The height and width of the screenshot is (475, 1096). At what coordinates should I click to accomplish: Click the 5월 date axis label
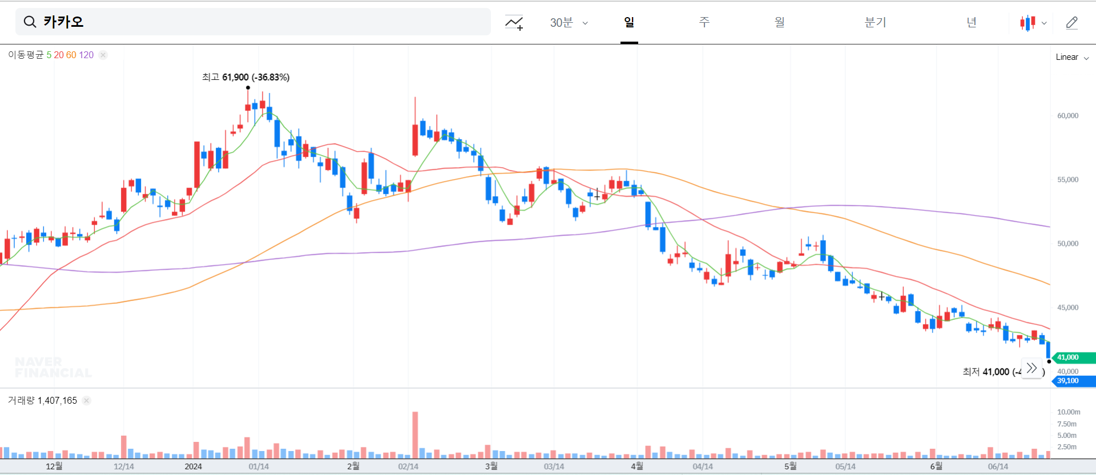tap(790, 466)
